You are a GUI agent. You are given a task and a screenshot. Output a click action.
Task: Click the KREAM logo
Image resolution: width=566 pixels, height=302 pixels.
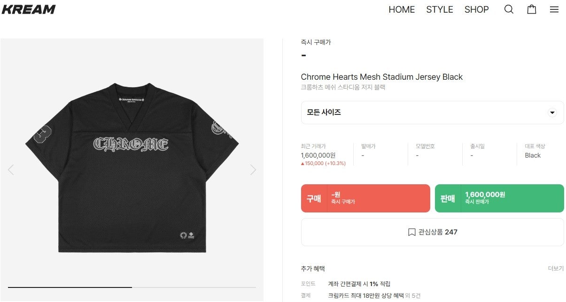coord(28,8)
